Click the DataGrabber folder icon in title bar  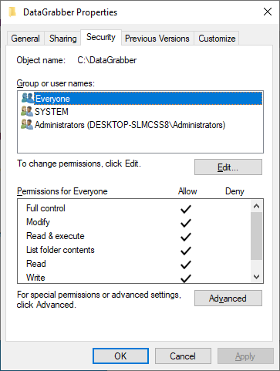click(12, 12)
